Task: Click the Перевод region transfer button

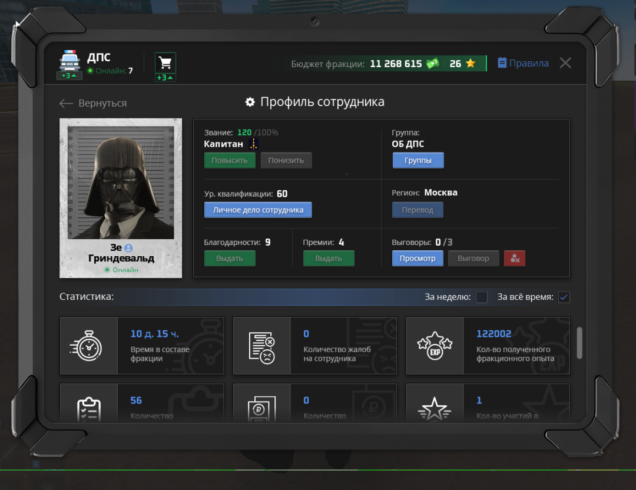Action: 418,210
